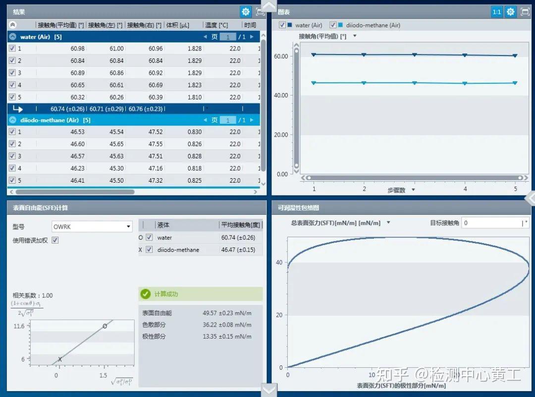Maximize the chart panel
The width and height of the screenshot is (535, 397).
(x=525, y=12)
